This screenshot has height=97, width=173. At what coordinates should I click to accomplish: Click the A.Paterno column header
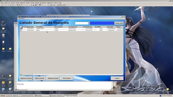click(61, 27)
